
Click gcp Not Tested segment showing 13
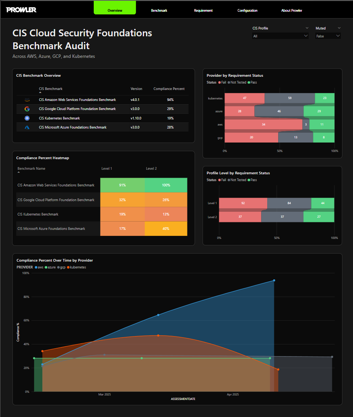[296, 138]
